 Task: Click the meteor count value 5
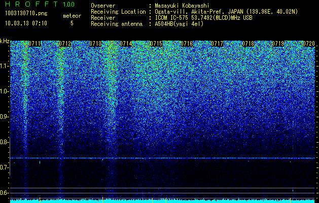click(x=72, y=23)
